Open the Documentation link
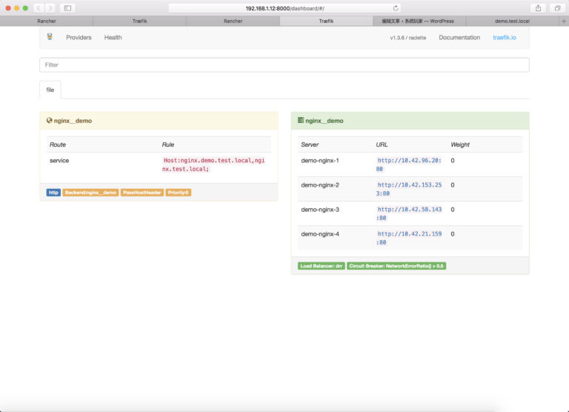569x412 pixels. tap(459, 37)
